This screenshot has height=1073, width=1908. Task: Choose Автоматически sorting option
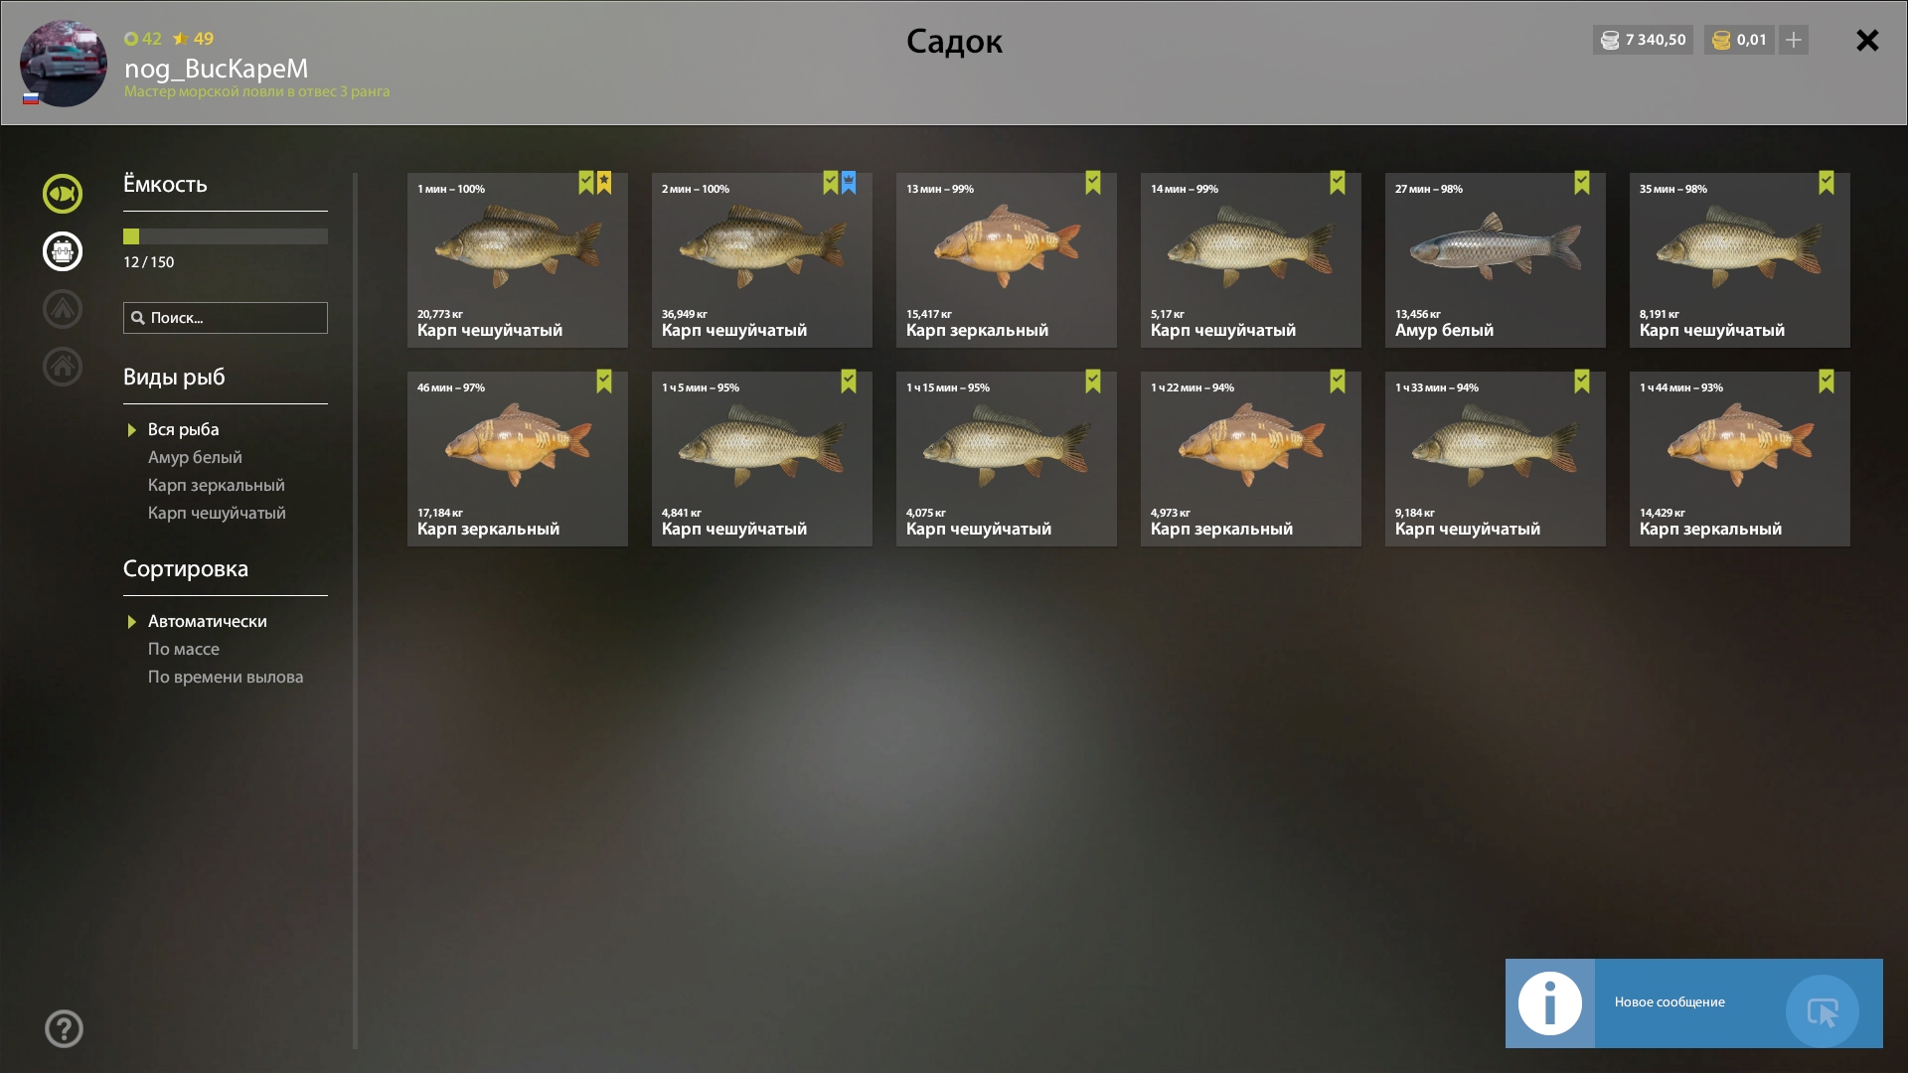point(208,621)
